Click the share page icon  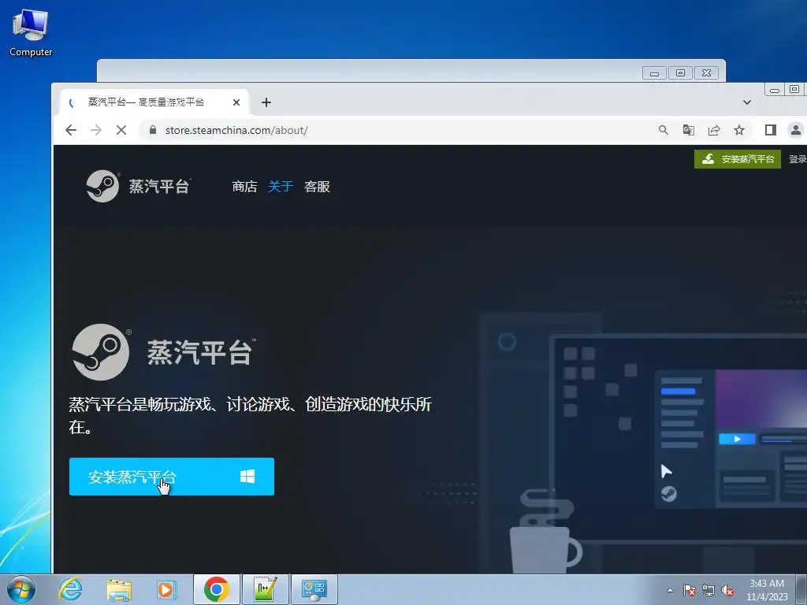coord(714,130)
